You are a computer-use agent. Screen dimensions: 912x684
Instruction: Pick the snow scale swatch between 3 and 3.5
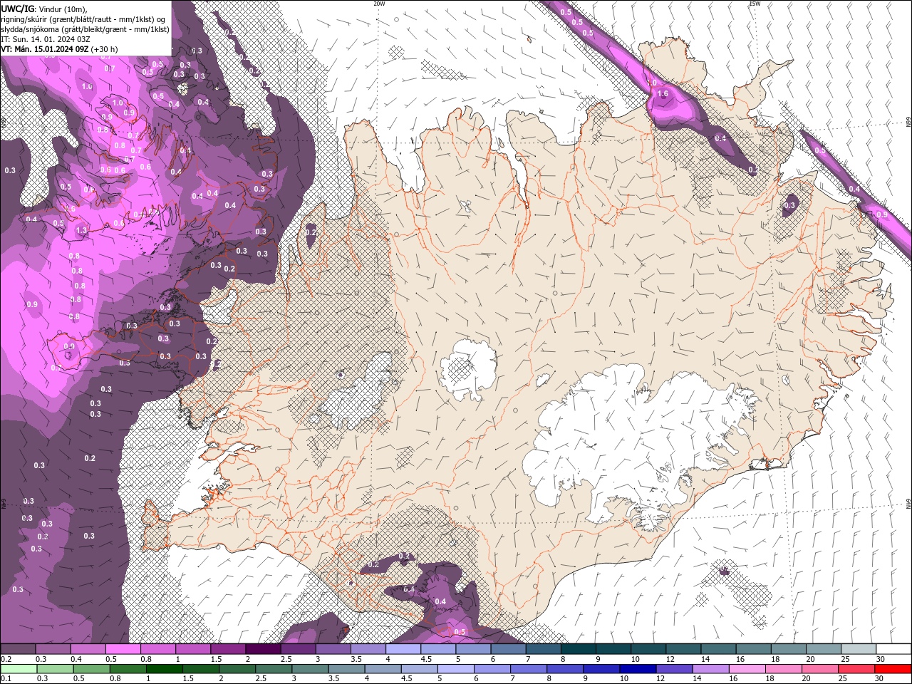click(333, 648)
